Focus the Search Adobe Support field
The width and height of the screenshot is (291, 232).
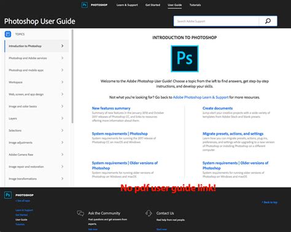tap(216, 21)
